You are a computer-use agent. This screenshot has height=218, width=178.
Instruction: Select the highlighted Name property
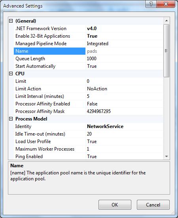[x=49, y=51]
